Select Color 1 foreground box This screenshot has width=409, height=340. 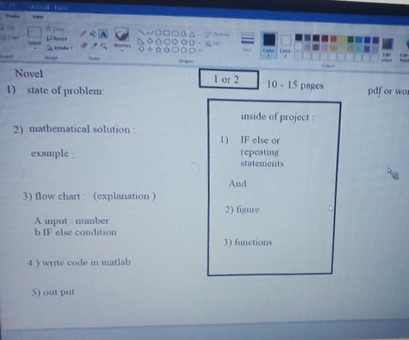point(269,45)
